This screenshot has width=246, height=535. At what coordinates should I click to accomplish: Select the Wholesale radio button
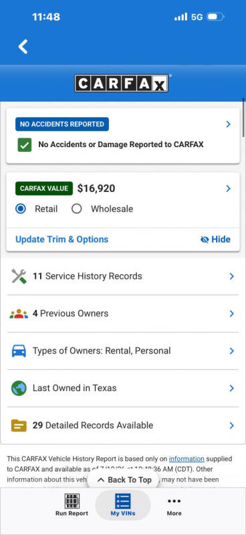[77, 209]
